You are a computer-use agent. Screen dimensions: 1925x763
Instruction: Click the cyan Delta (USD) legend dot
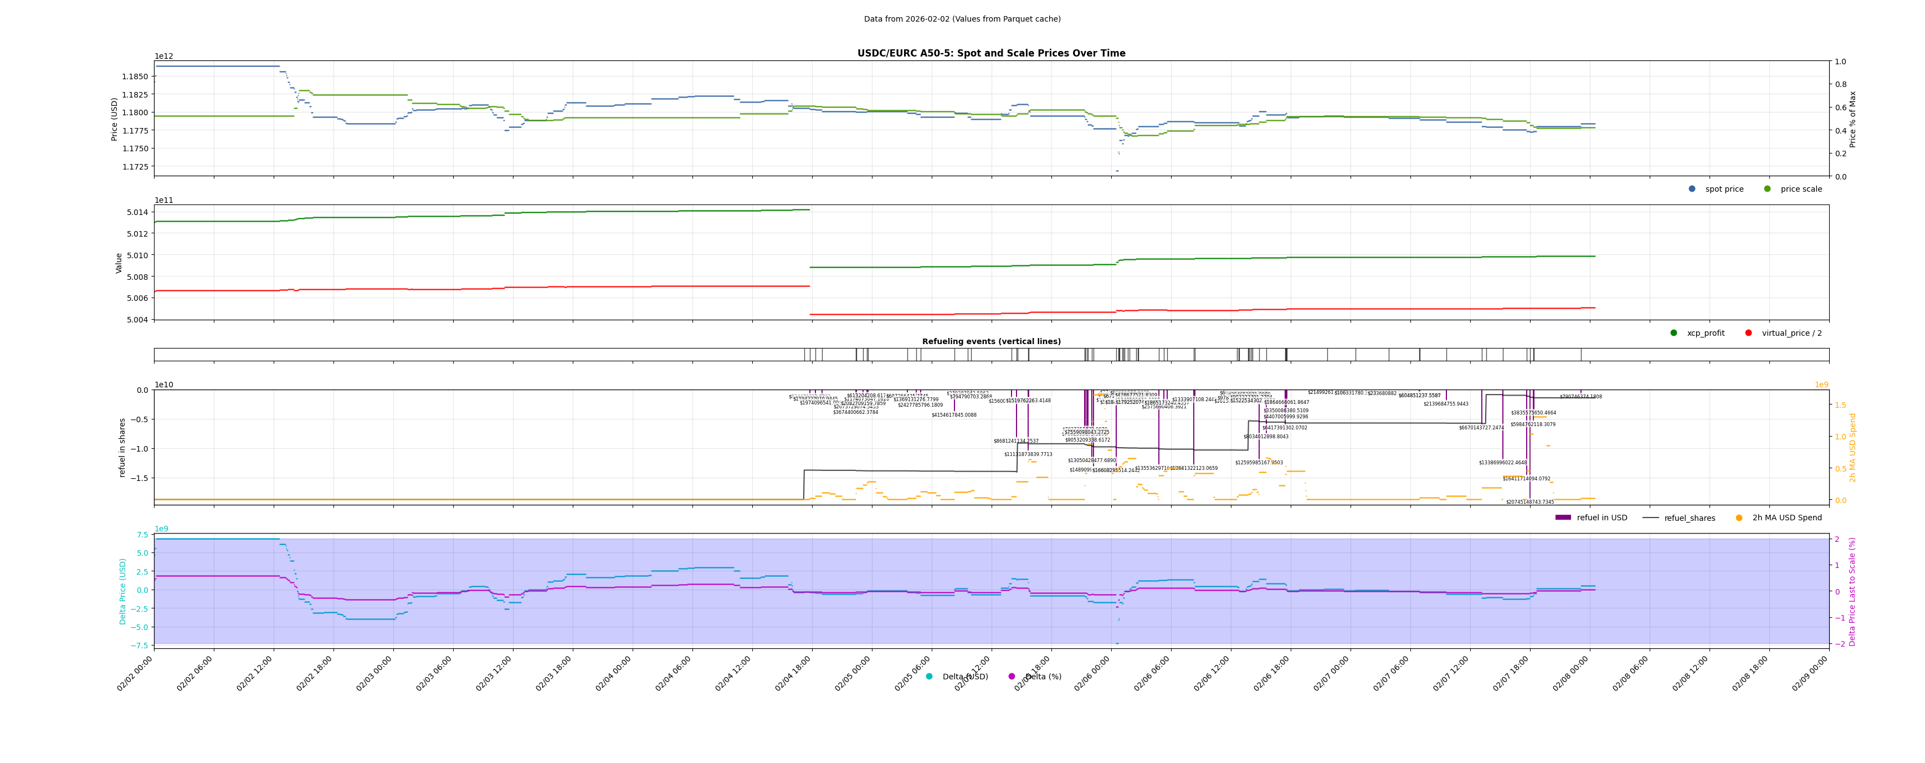tap(929, 677)
